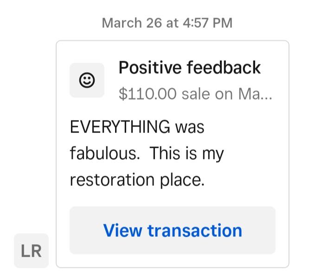
Task: Click '4:57 PM' in the timestamp
Action: tap(207, 23)
